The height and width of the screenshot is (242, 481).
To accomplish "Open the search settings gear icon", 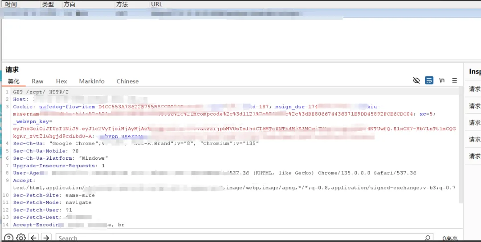I will (21, 238).
